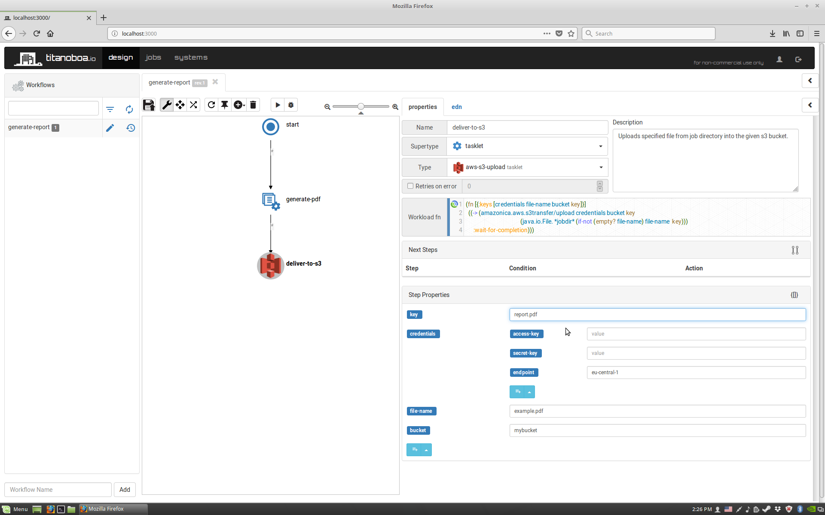Image resolution: width=825 pixels, height=515 pixels.
Task: Open the Supertype tasklet dropdown
Action: tap(527, 146)
